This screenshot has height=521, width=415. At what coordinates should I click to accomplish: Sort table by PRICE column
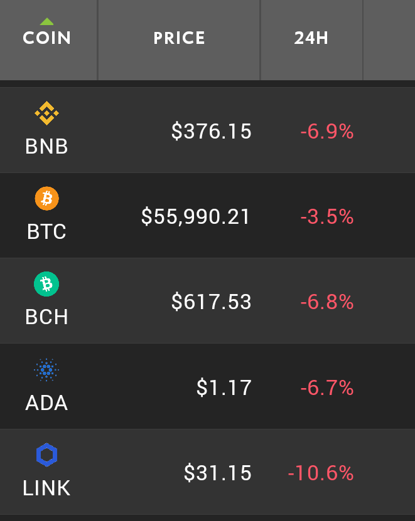pos(179,38)
